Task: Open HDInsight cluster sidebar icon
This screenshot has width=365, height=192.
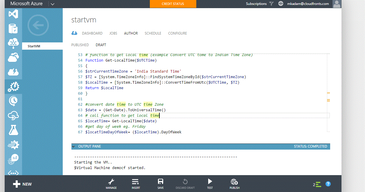Action: point(13,43)
